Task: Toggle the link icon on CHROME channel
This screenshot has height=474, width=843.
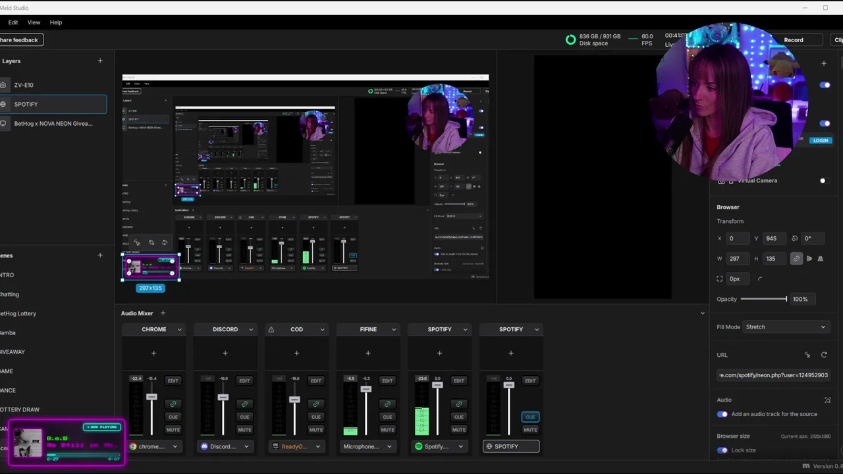Action: coord(173,404)
